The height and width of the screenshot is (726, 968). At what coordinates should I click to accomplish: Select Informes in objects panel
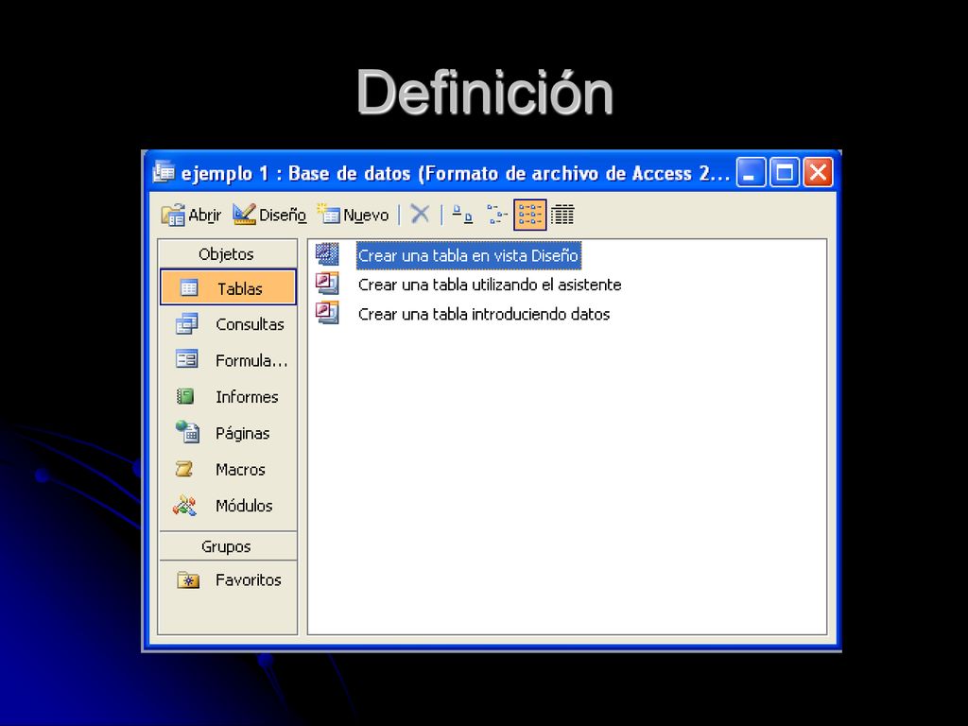click(x=228, y=396)
